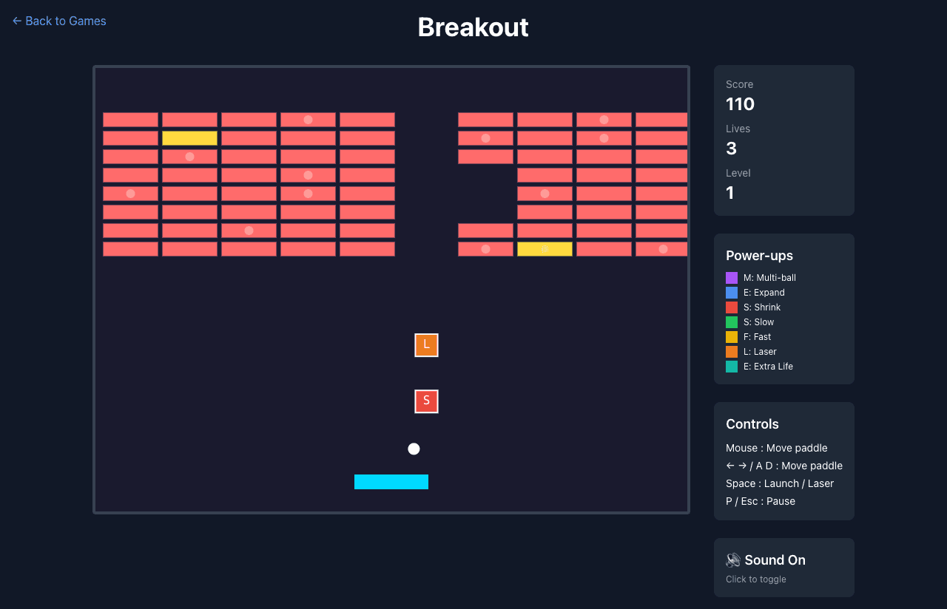Image resolution: width=947 pixels, height=609 pixels.
Task: Click the falling L laser power-up block
Action: (x=426, y=344)
